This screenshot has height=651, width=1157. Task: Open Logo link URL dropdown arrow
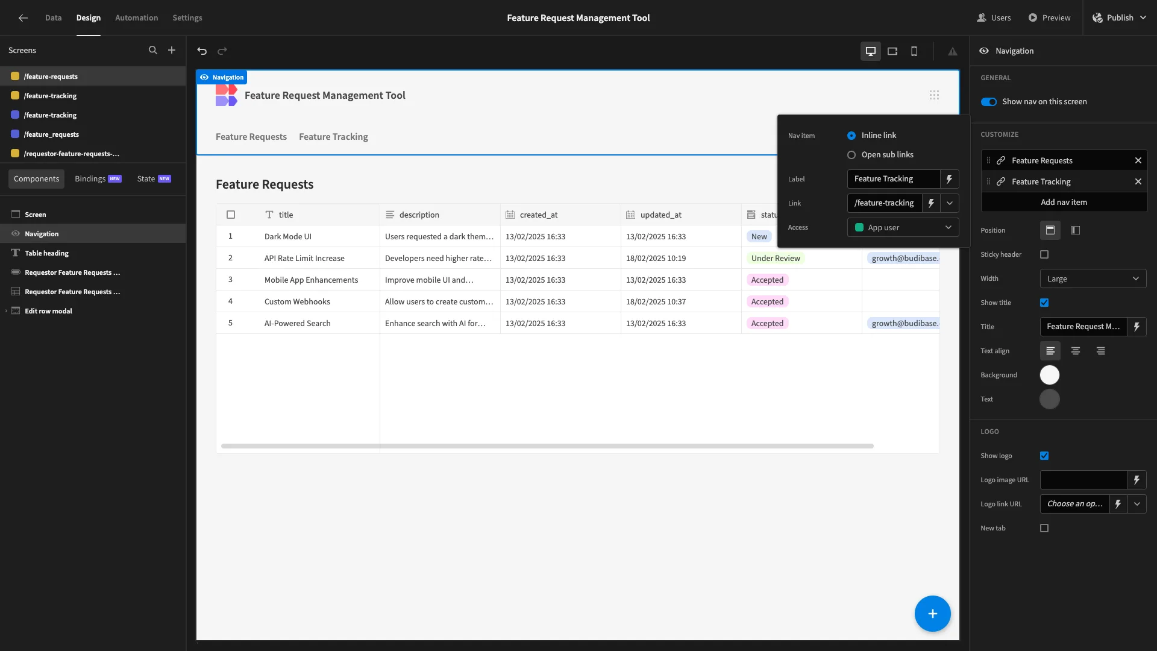1137,504
